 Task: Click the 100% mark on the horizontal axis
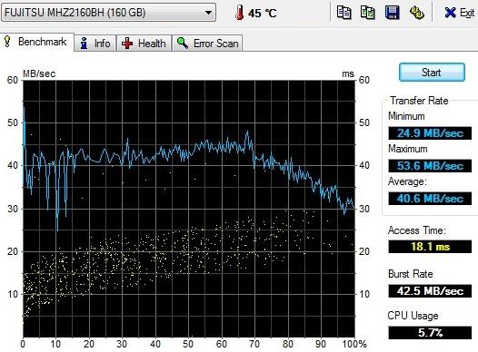(x=354, y=344)
